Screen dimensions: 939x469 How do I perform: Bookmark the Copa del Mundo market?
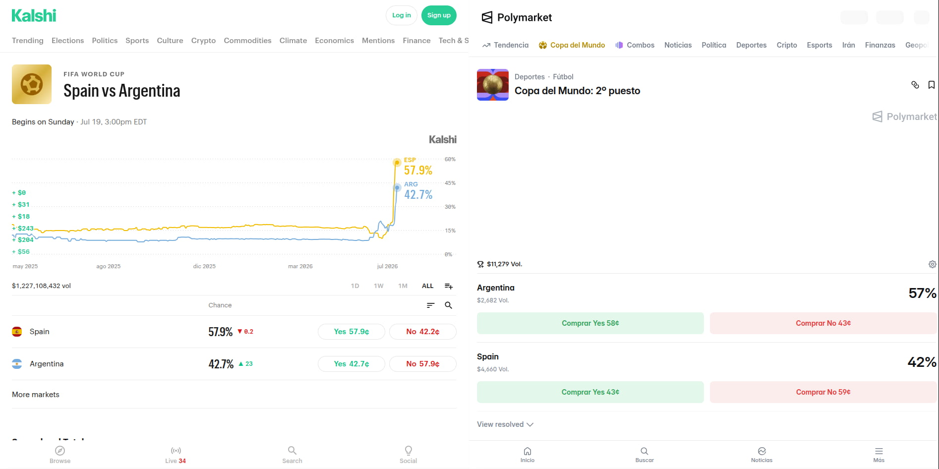[x=932, y=85]
